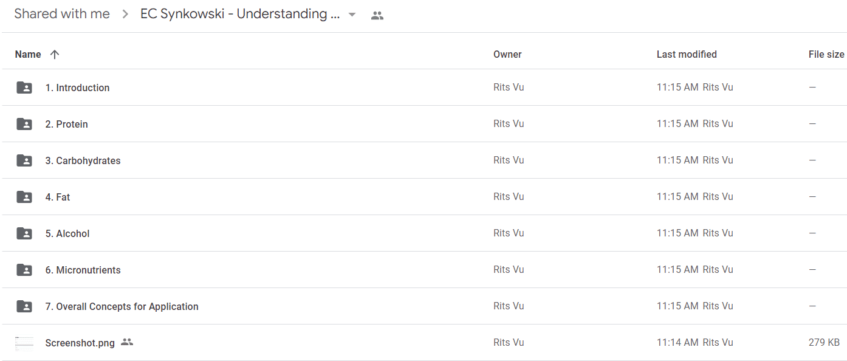Open the EC Synkowski folder dropdown arrow
The image size is (847, 361).
[352, 15]
